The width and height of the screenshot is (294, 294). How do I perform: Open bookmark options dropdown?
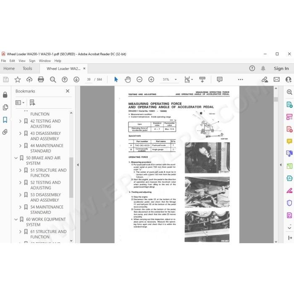tap(20, 102)
